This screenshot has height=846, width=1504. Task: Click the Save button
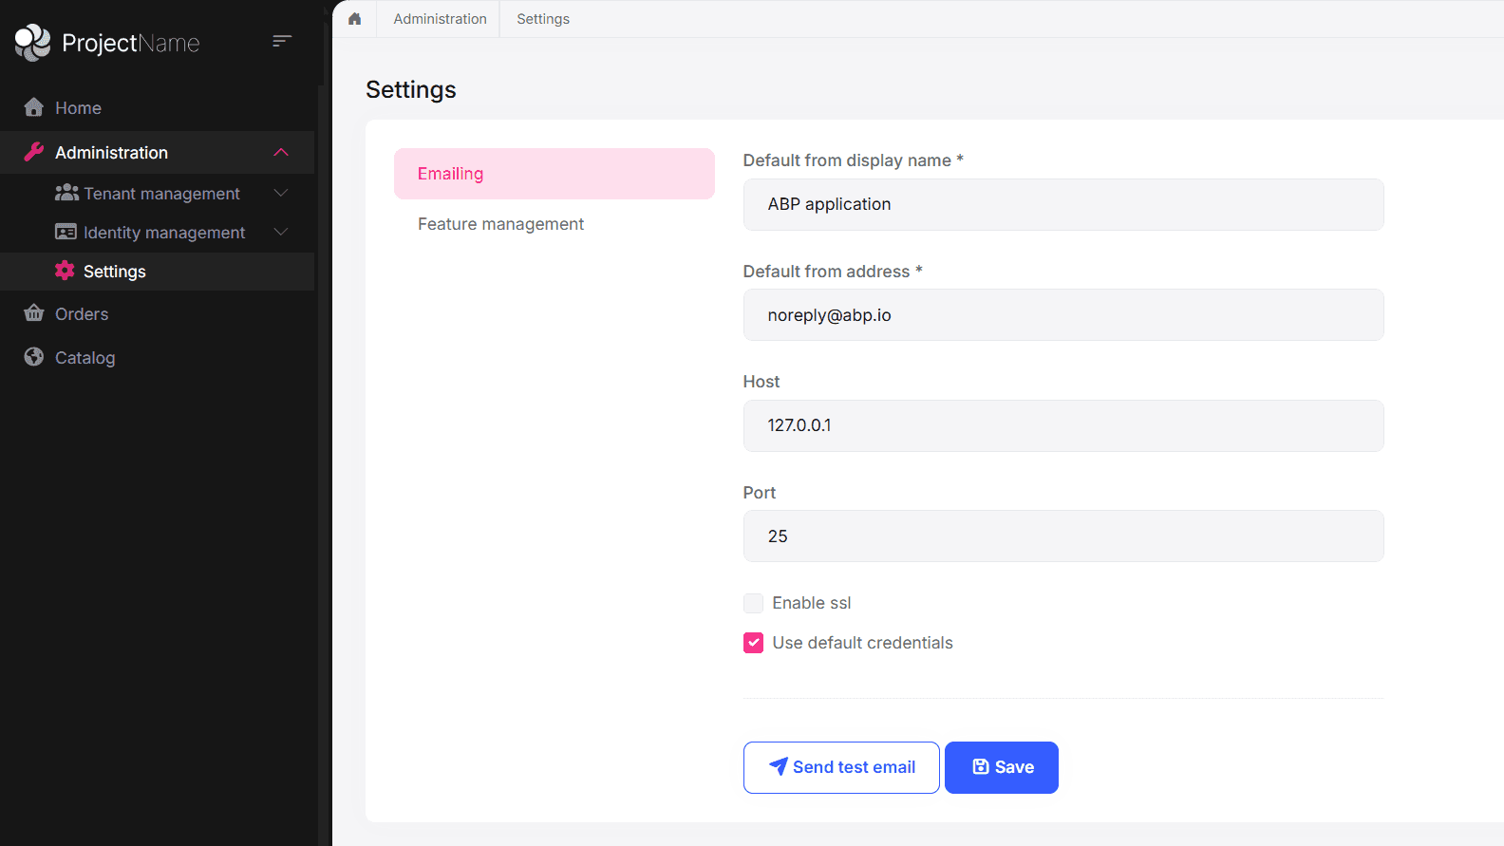click(x=1002, y=767)
